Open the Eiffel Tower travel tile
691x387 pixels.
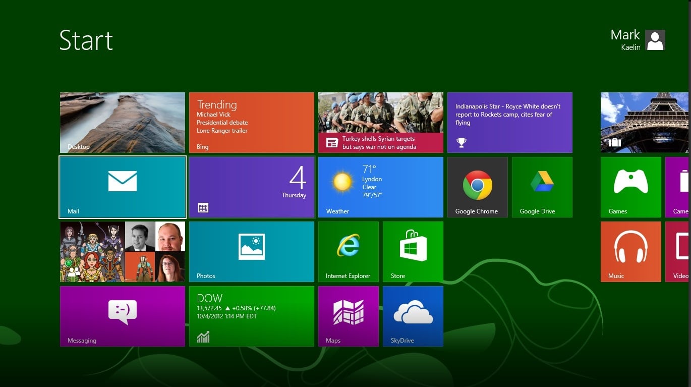click(x=646, y=123)
